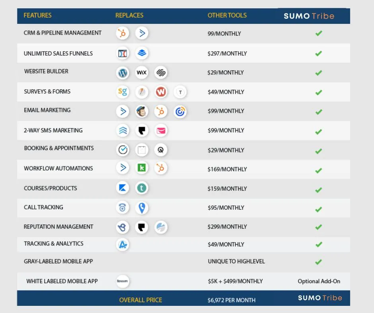This screenshot has height=313, width=374.
Task: Select the Constant Contact blue swirl icon
Action: 180,112
